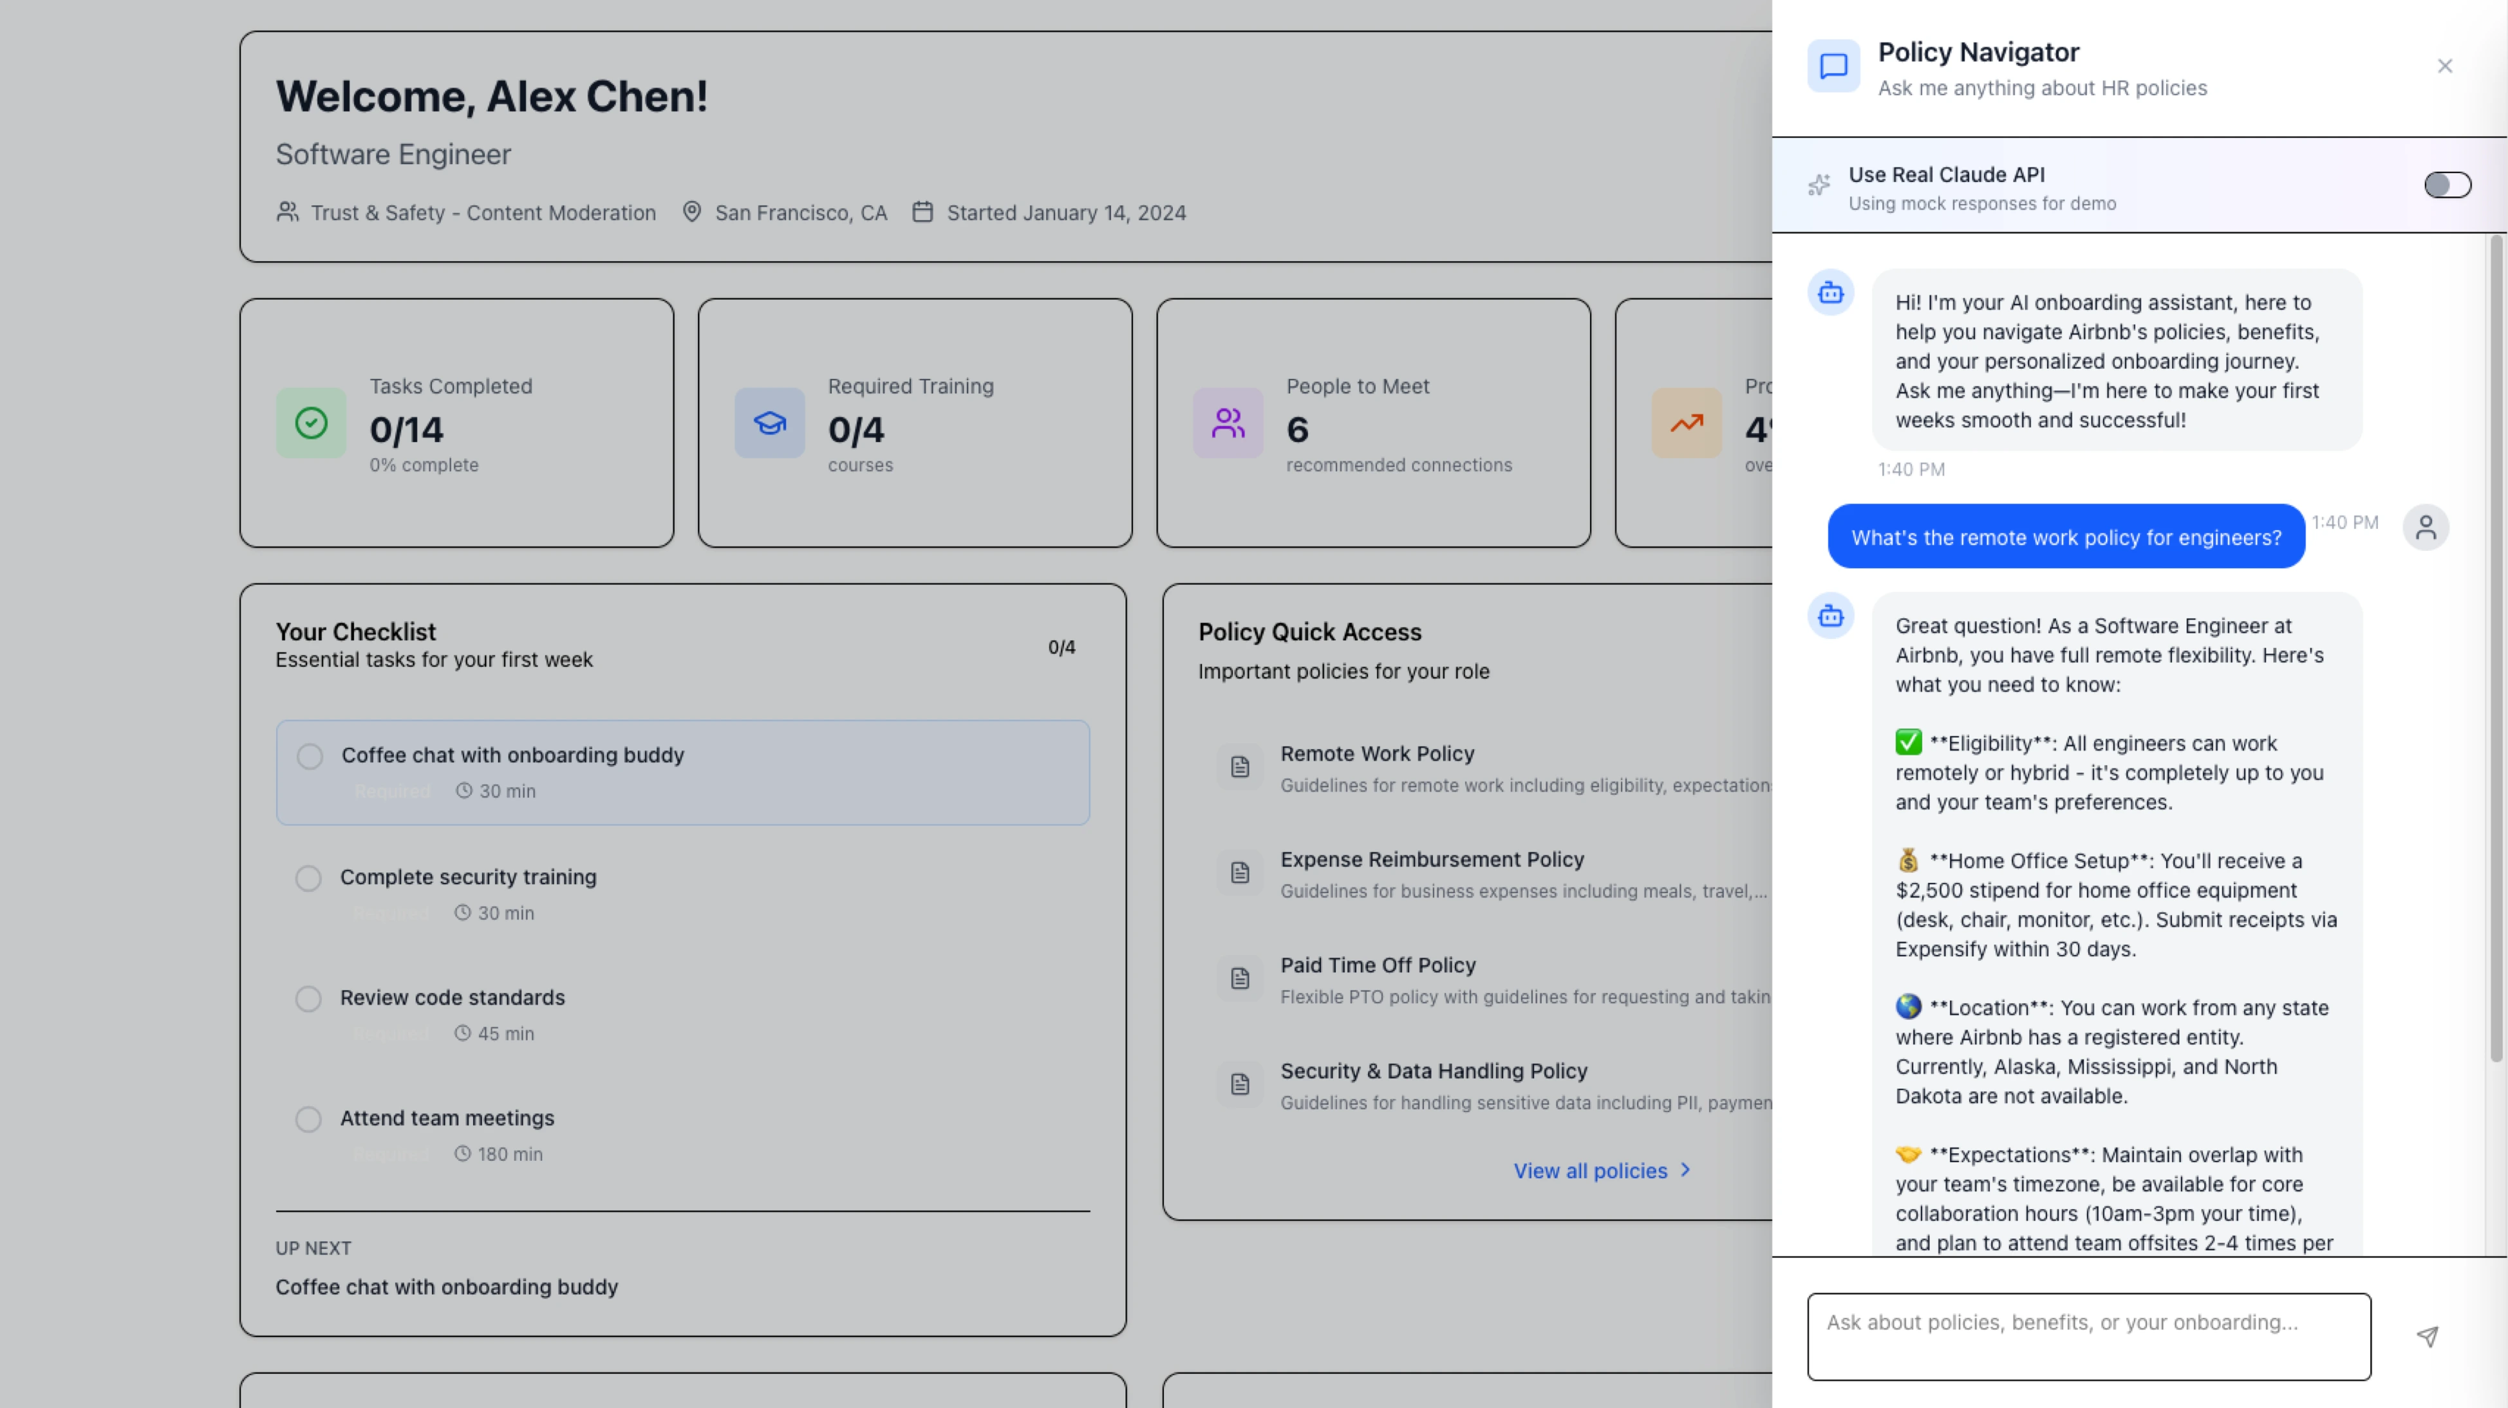
Task: Click the Required Training graduation cap icon
Action: [769, 423]
